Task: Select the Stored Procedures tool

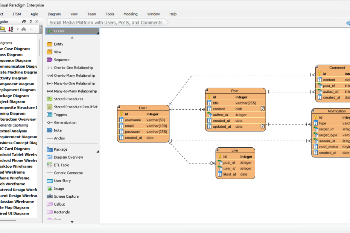Action: tap(68, 99)
